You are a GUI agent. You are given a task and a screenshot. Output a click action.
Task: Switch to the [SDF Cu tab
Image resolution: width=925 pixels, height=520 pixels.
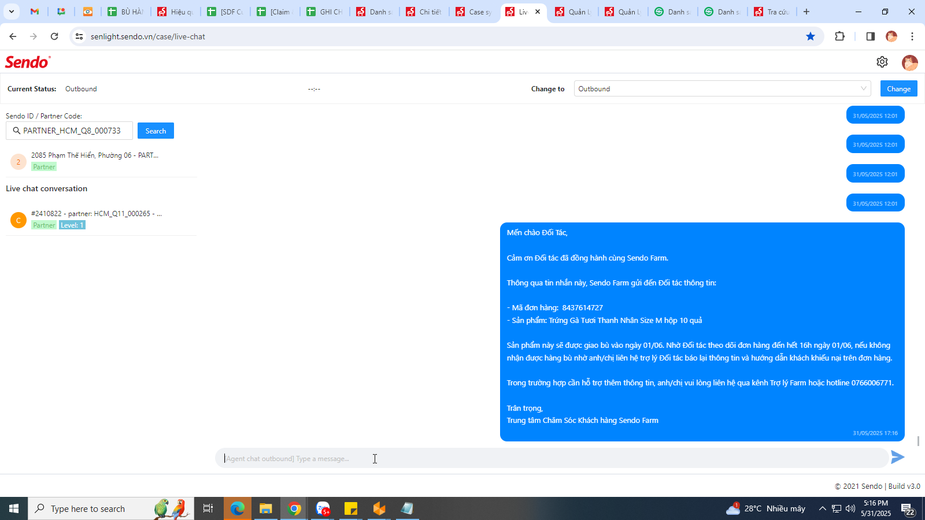225,12
